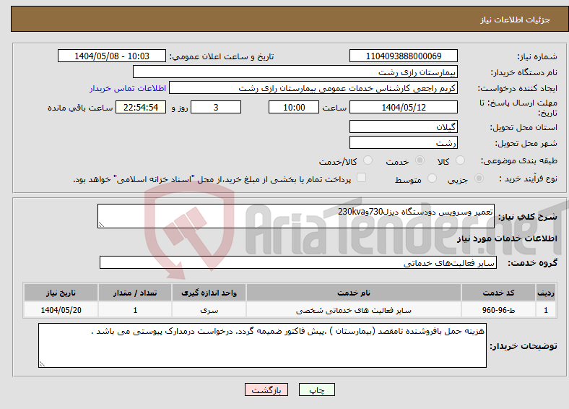This screenshot has height=409, width=569.
Task: Click the جزئیات اطلاعات نیاز page title
Action: 516,20
